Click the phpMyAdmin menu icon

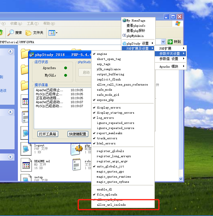[124, 36]
